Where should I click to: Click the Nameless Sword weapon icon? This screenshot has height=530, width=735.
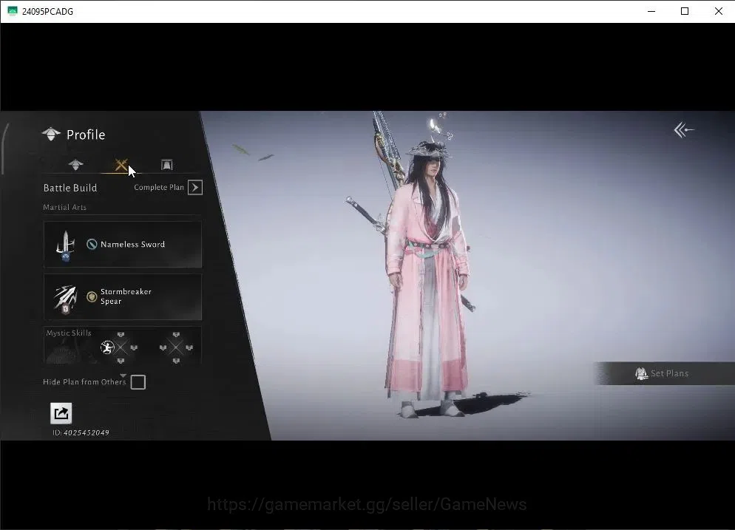[x=66, y=245]
